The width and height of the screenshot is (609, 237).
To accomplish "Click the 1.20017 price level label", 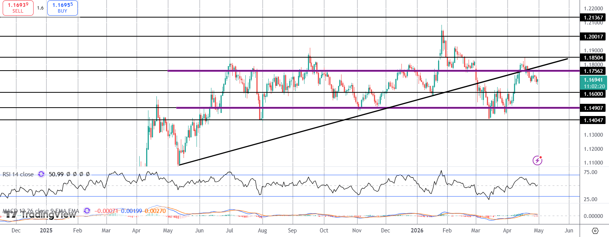I will (593, 37).
